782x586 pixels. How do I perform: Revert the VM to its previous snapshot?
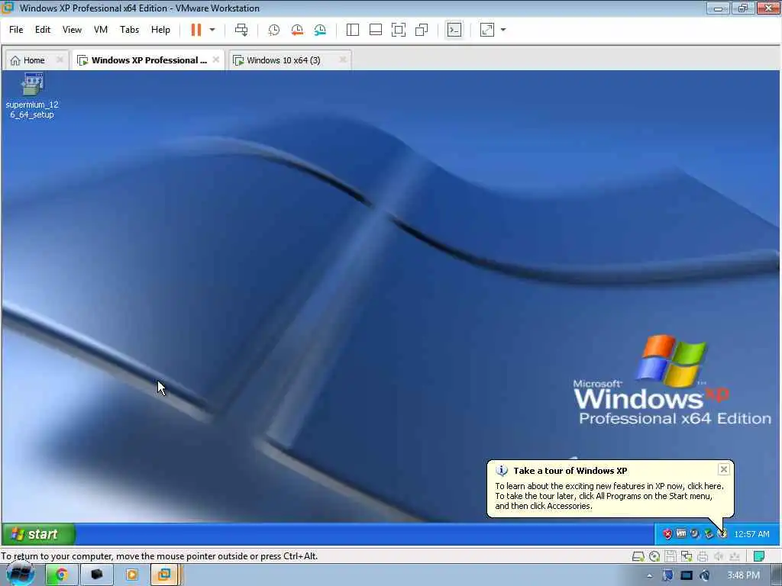[x=297, y=30]
